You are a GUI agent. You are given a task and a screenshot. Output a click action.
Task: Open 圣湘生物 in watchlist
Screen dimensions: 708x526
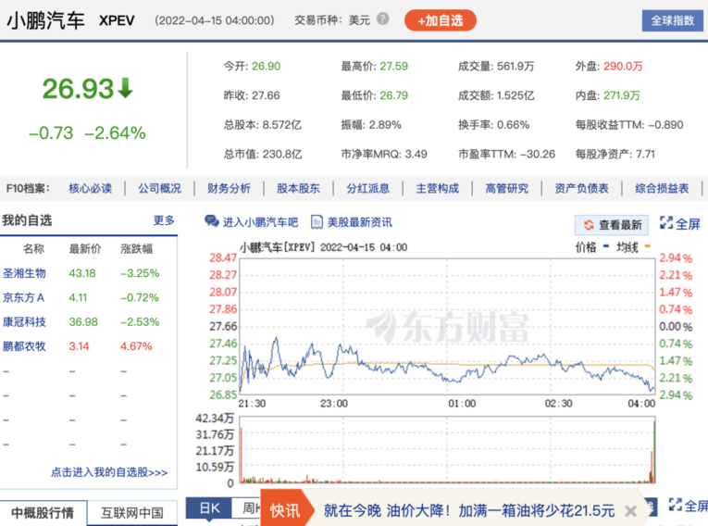[x=24, y=273]
